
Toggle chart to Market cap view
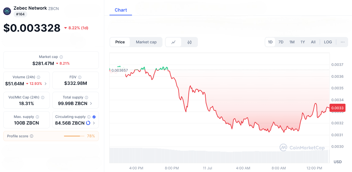click(146, 42)
